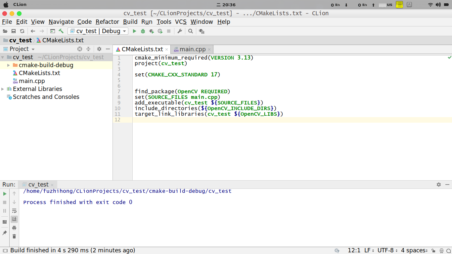
Task: Click the Down the Stack Trace arrow
Action: tap(14, 202)
